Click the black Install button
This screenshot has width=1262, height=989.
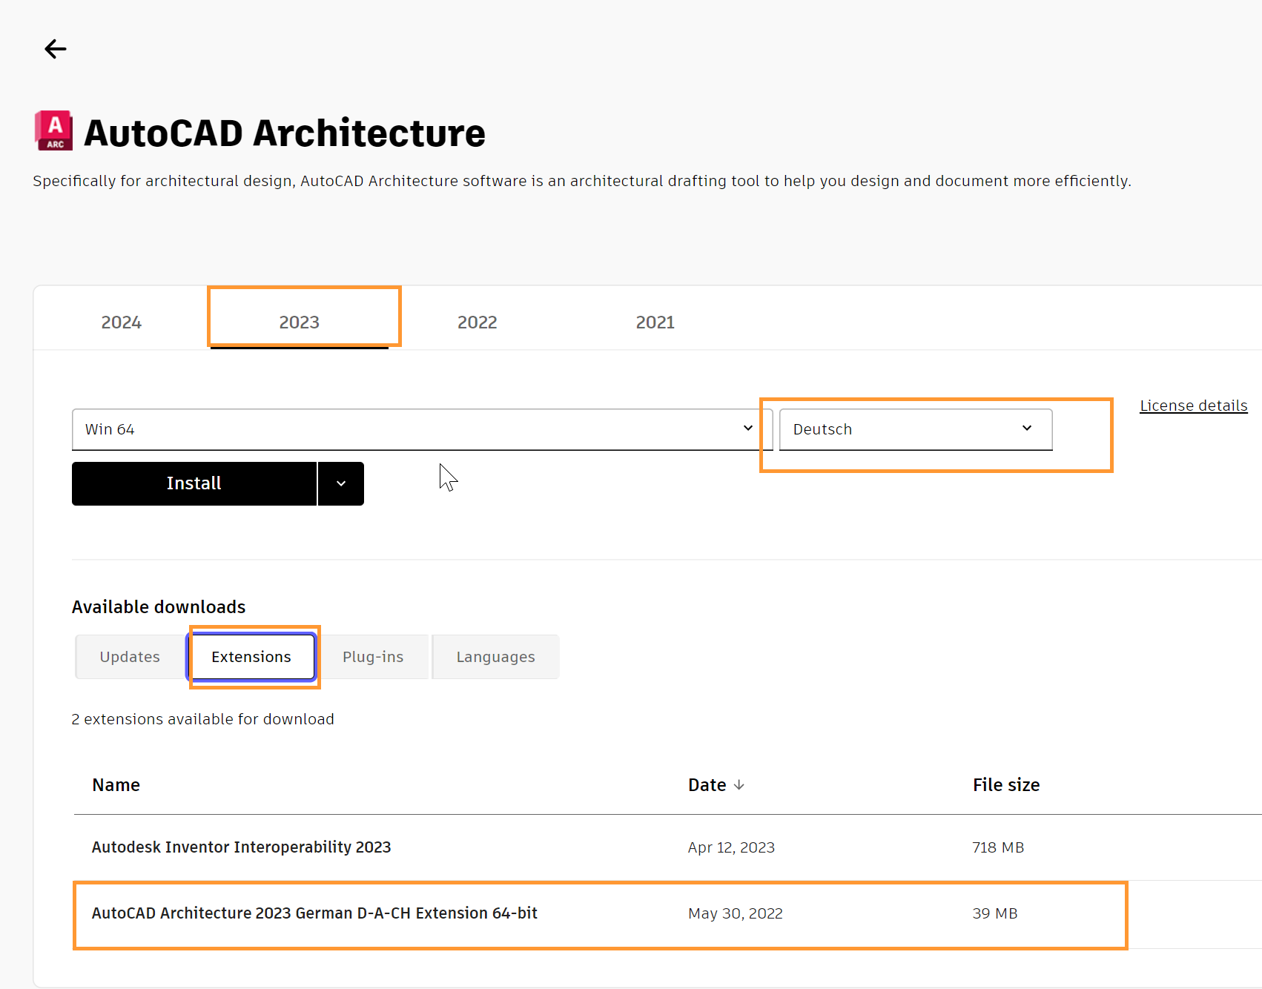point(194,483)
